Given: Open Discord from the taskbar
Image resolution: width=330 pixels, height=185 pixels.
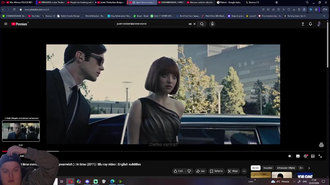Looking at the screenshot, I should pos(87,182).
